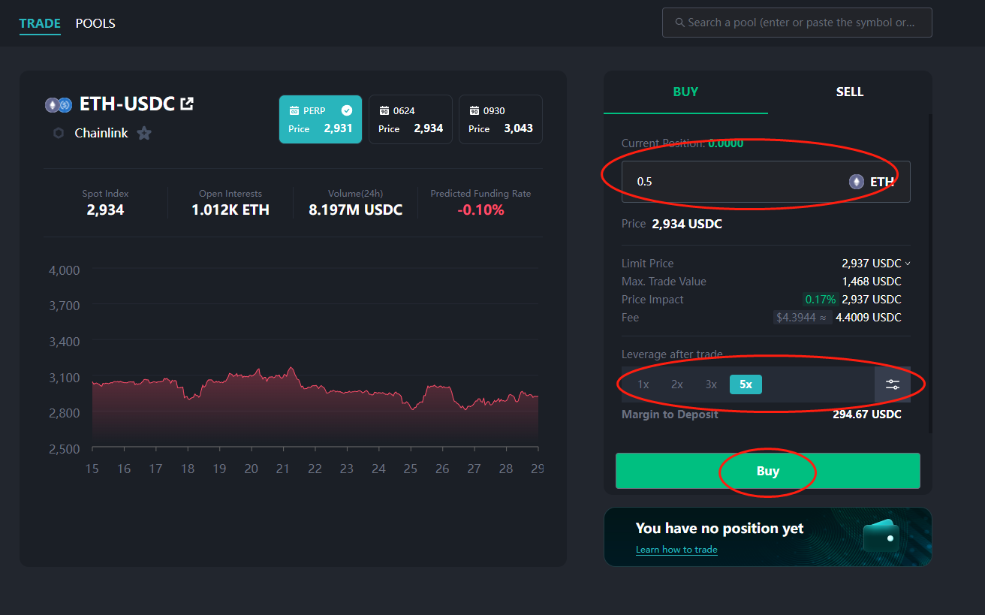Select the PERP contract option
985x615 pixels.
point(320,119)
